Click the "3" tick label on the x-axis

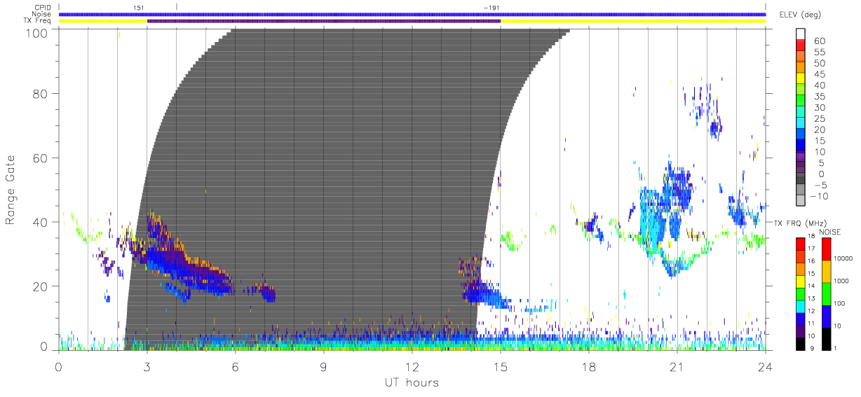(147, 366)
